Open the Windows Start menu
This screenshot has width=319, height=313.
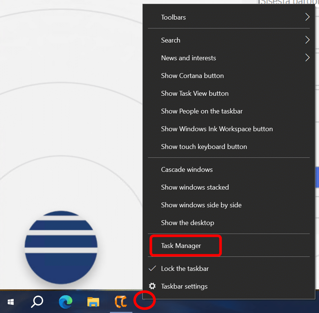click(x=11, y=302)
